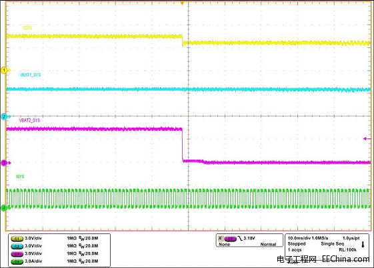Click C2's 1MΩ termination readout
The width and height of the screenshot is (374, 268).
(71, 246)
